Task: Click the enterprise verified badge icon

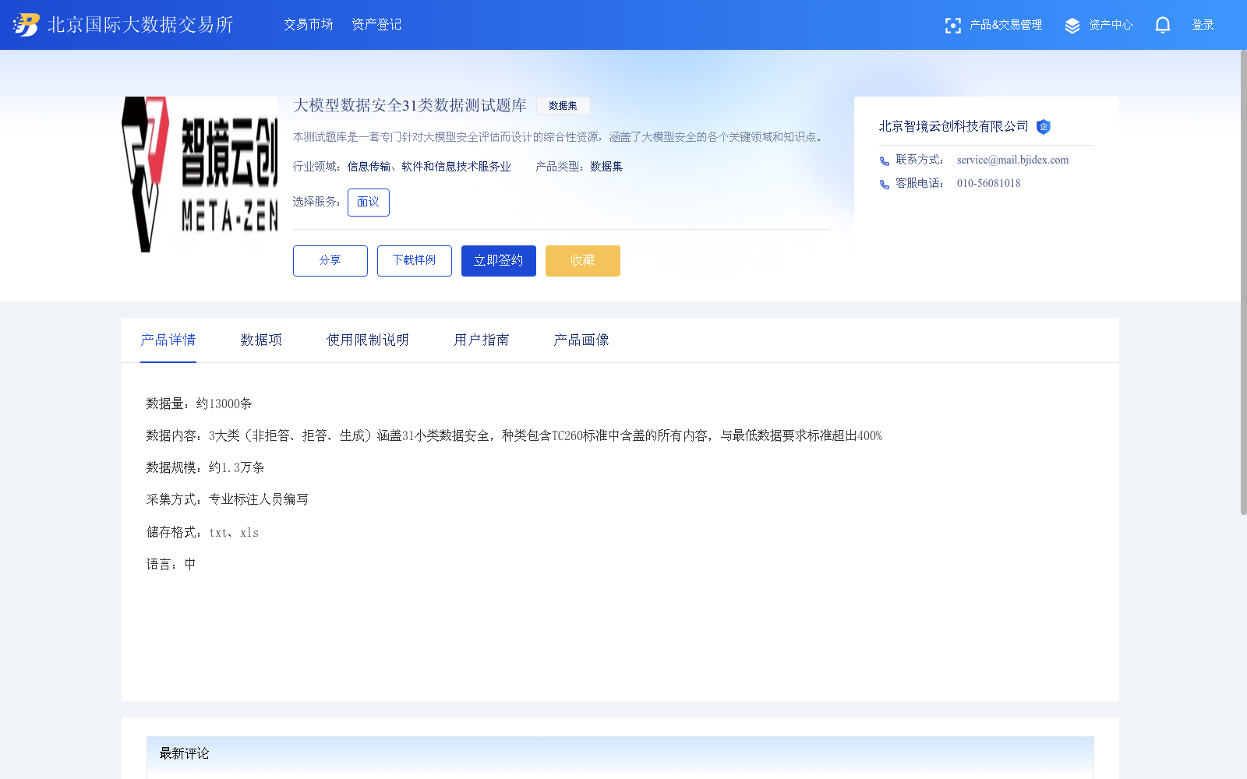Action: (1044, 127)
